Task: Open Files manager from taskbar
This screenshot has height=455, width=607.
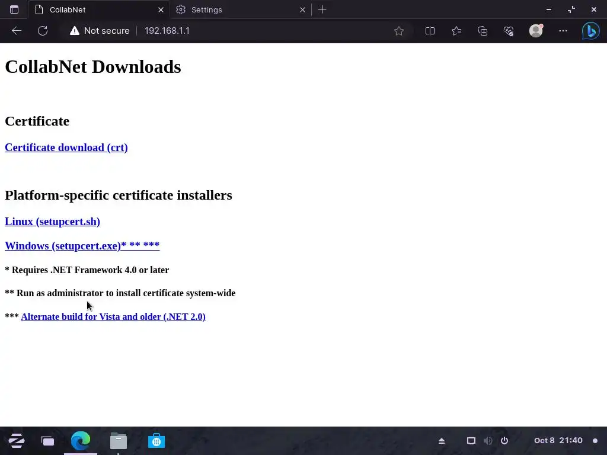Action: click(119, 441)
